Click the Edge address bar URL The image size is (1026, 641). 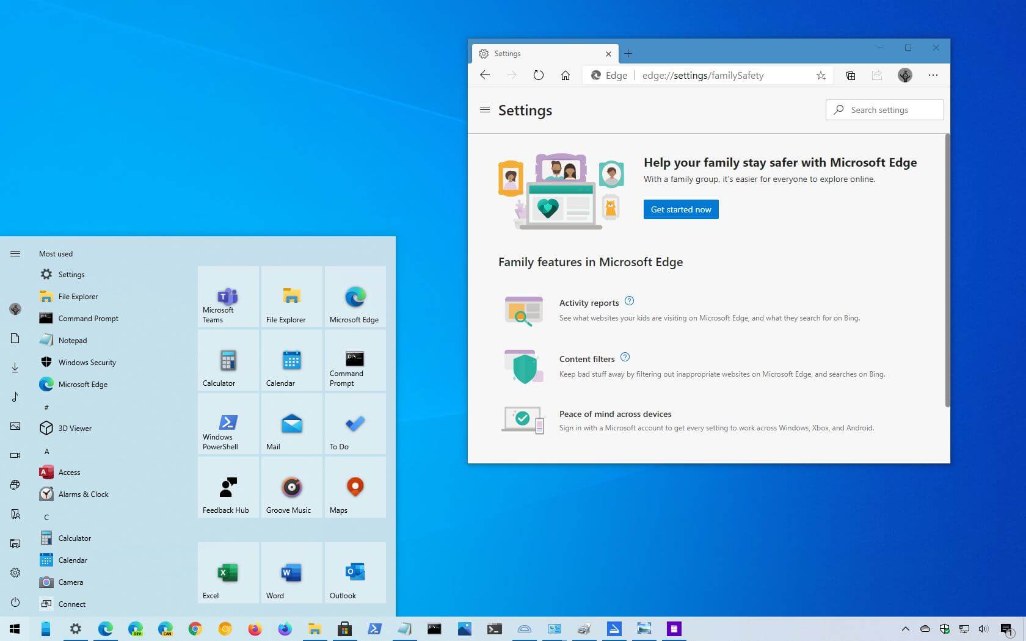tap(703, 75)
